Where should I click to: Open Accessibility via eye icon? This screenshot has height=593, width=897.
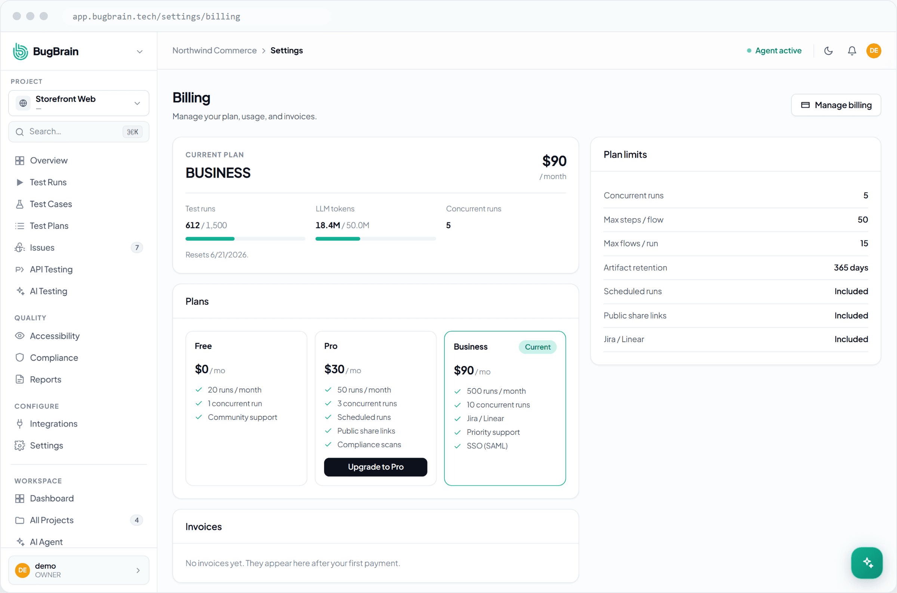(20, 335)
